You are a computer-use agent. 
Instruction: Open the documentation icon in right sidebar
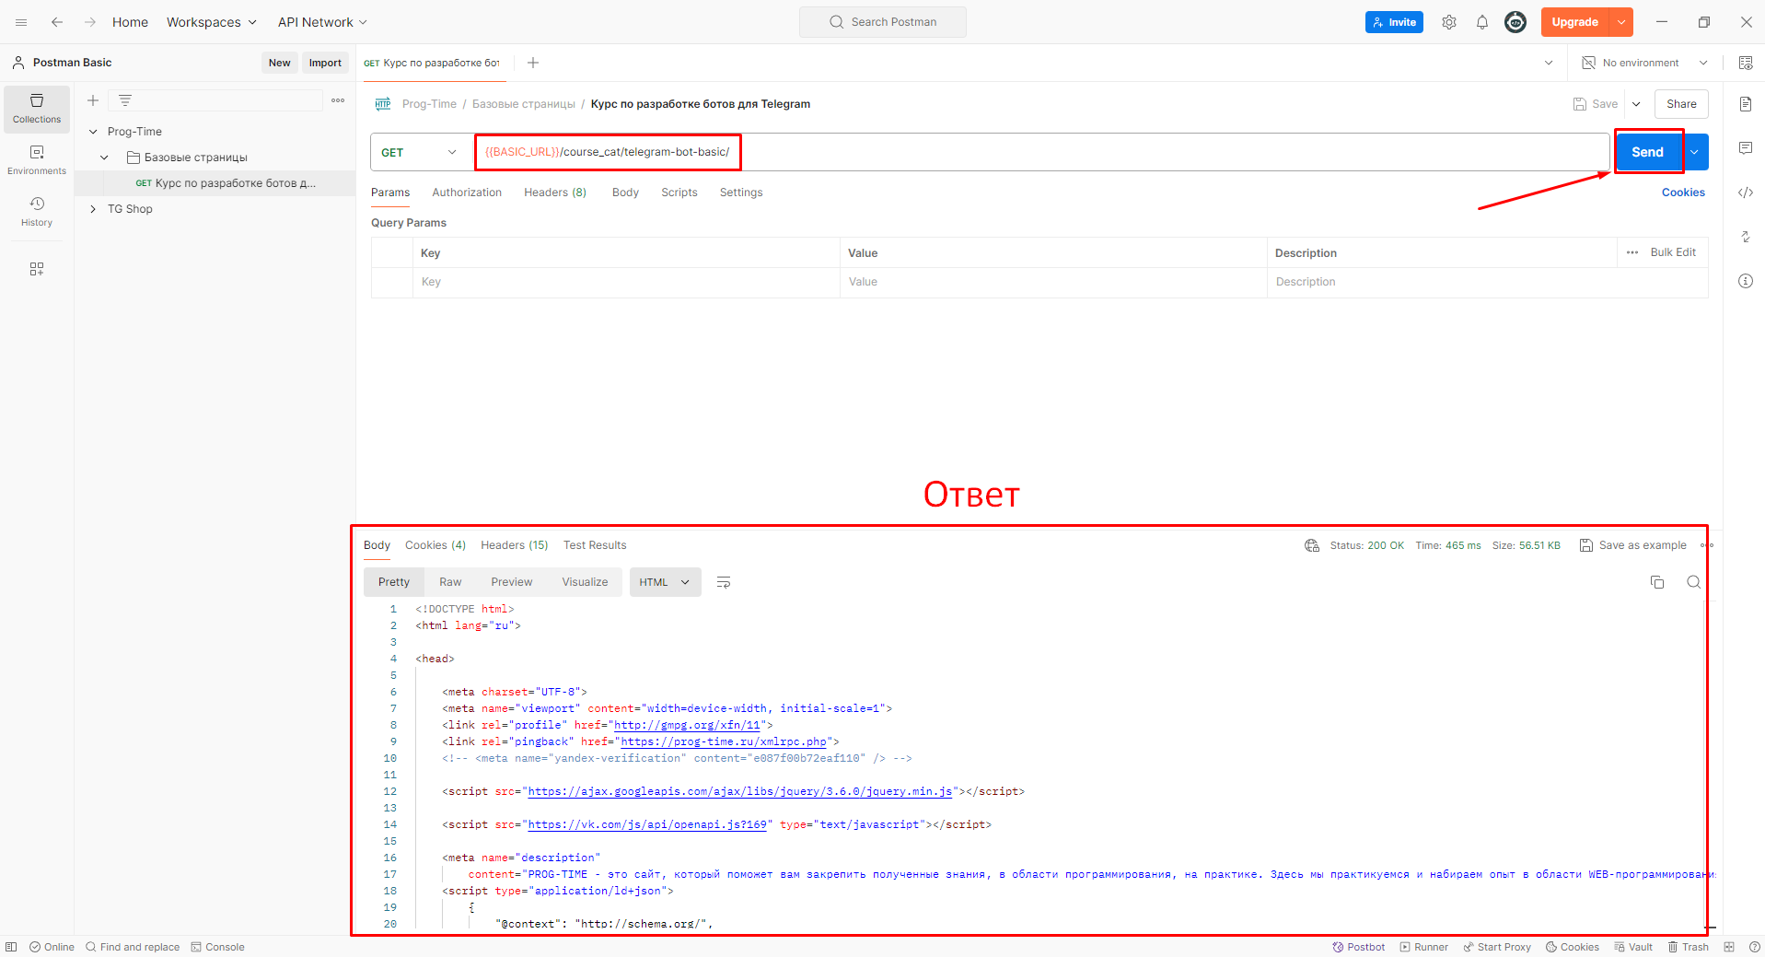(x=1746, y=104)
